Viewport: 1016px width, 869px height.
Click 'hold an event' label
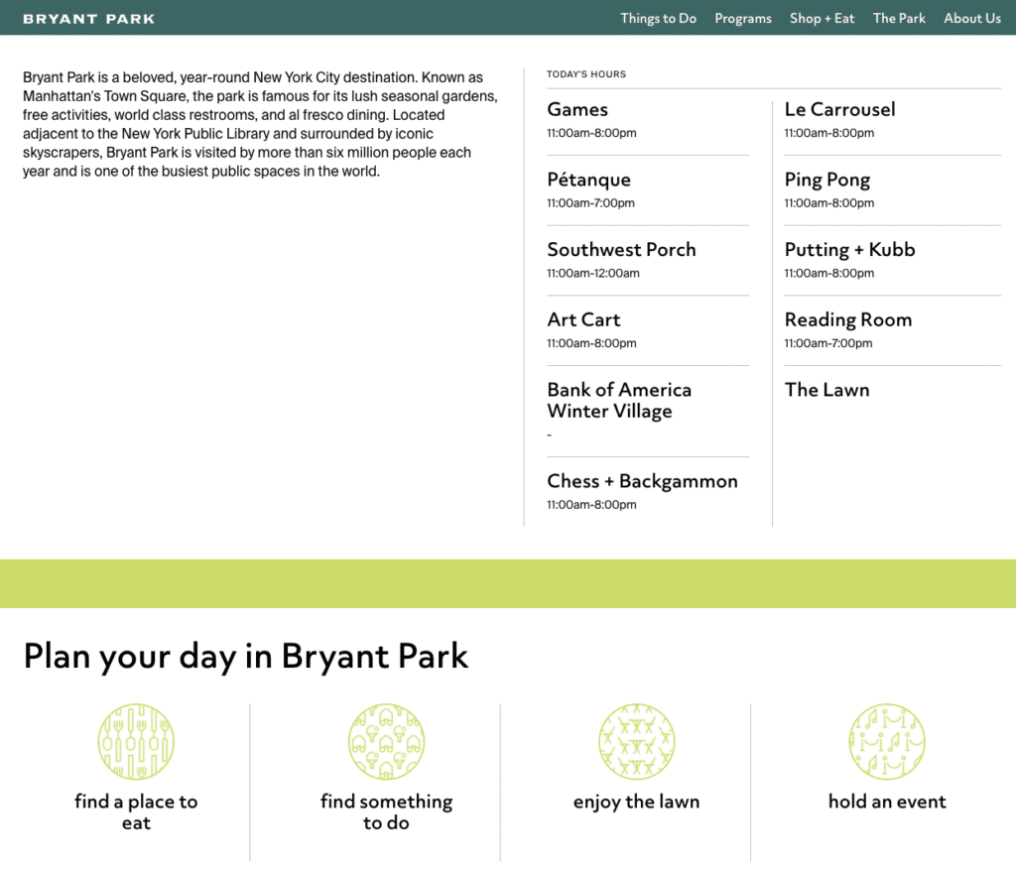(887, 802)
